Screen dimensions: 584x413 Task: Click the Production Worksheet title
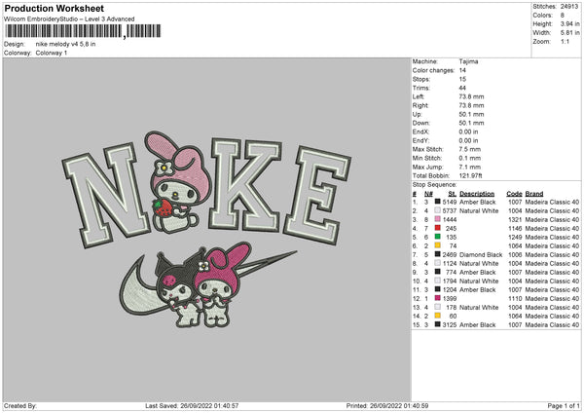[54, 8]
